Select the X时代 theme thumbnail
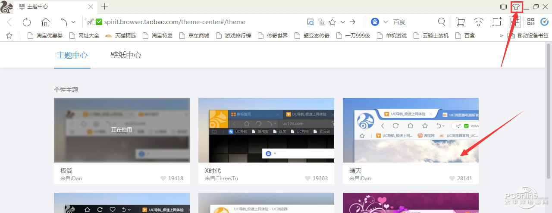This screenshot has height=213, width=552. (266, 130)
